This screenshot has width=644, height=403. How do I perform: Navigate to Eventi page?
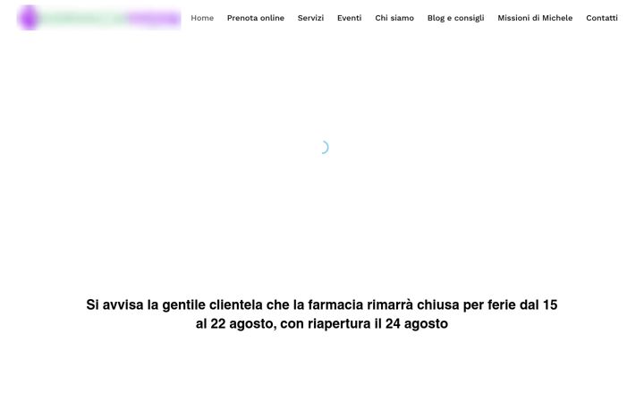[349, 18]
